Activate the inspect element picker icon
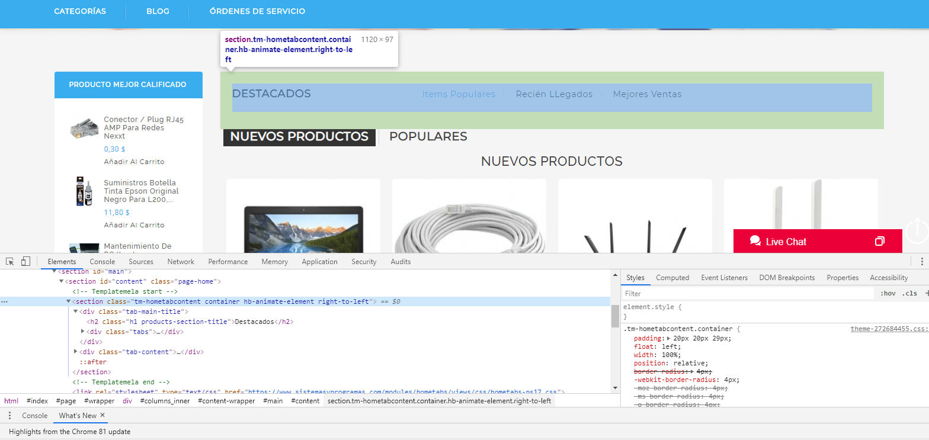 10,262
